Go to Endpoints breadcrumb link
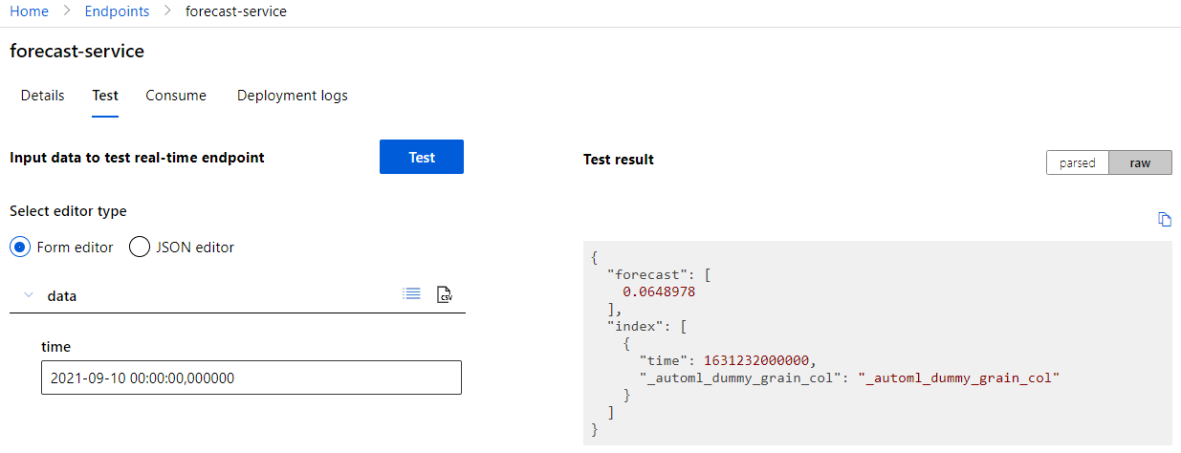The image size is (1181, 453). tap(117, 11)
